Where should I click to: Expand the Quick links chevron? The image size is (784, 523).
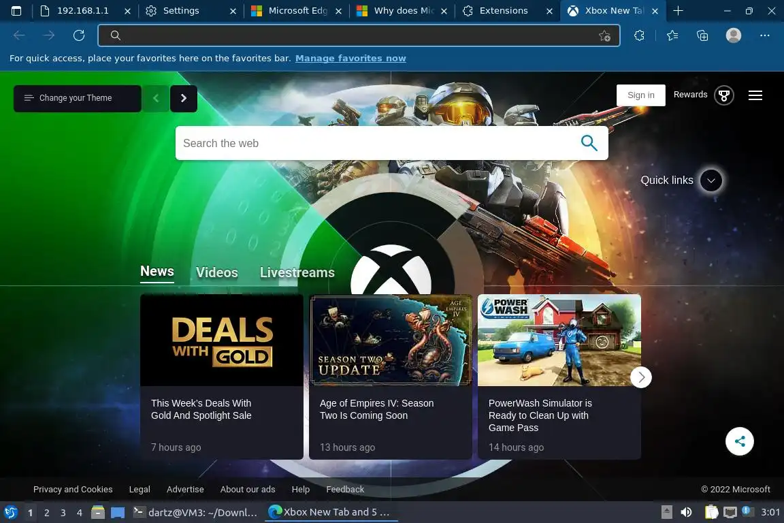[x=710, y=180]
